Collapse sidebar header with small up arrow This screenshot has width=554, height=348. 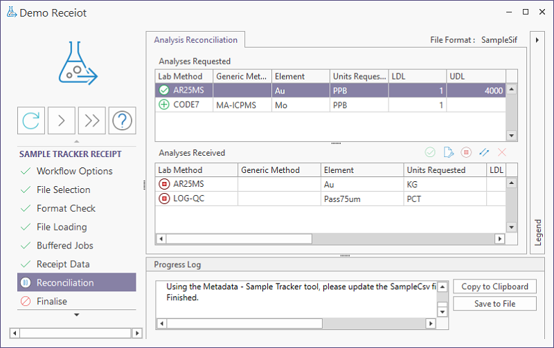coord(76,141)
